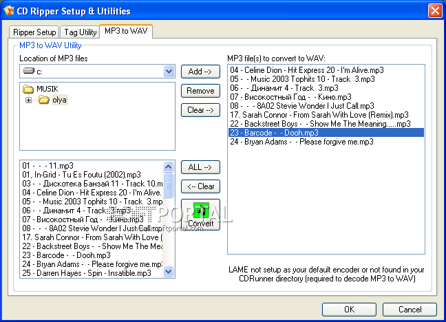Viewport: 446px width, 322px height.
Task: Select '06 - - Динамит 4' in convert list
Action: click(x=326, y=88)
